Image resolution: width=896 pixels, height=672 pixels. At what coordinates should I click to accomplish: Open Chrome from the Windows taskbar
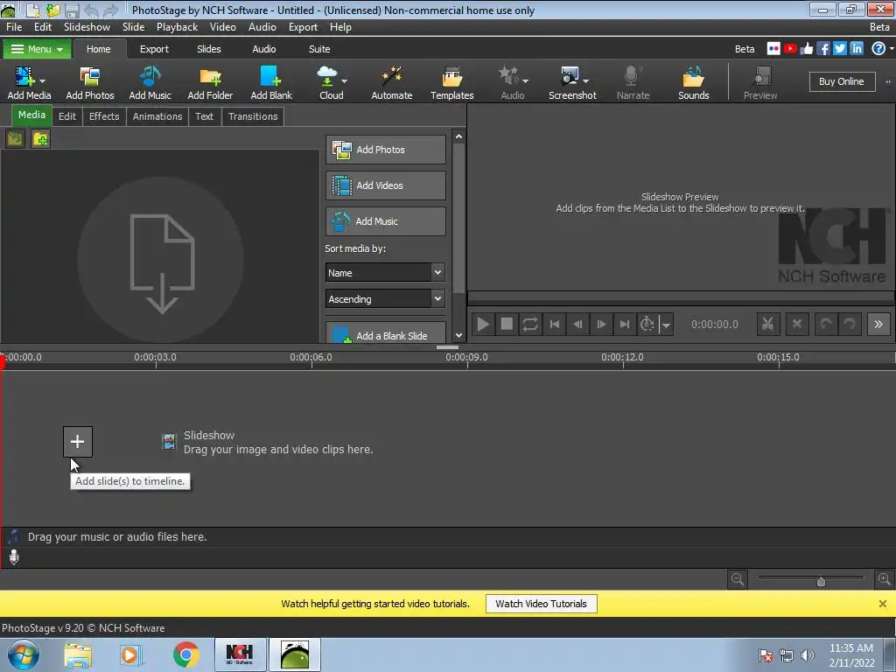186,654
